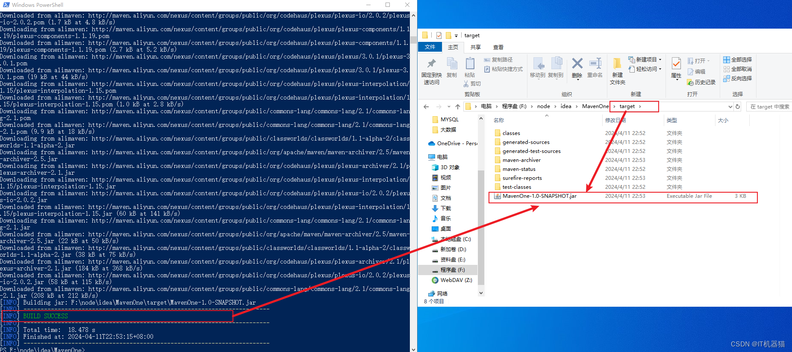Click the New folder (新建文件夹) icon
Viewport: 792px width, 352px height.
[x=617, y=64]
